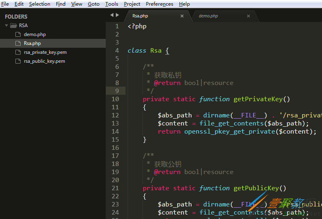Screen dimensions: 322x219
Task: Click file_get_contents on line 13
Action: (x=231, y=123)
